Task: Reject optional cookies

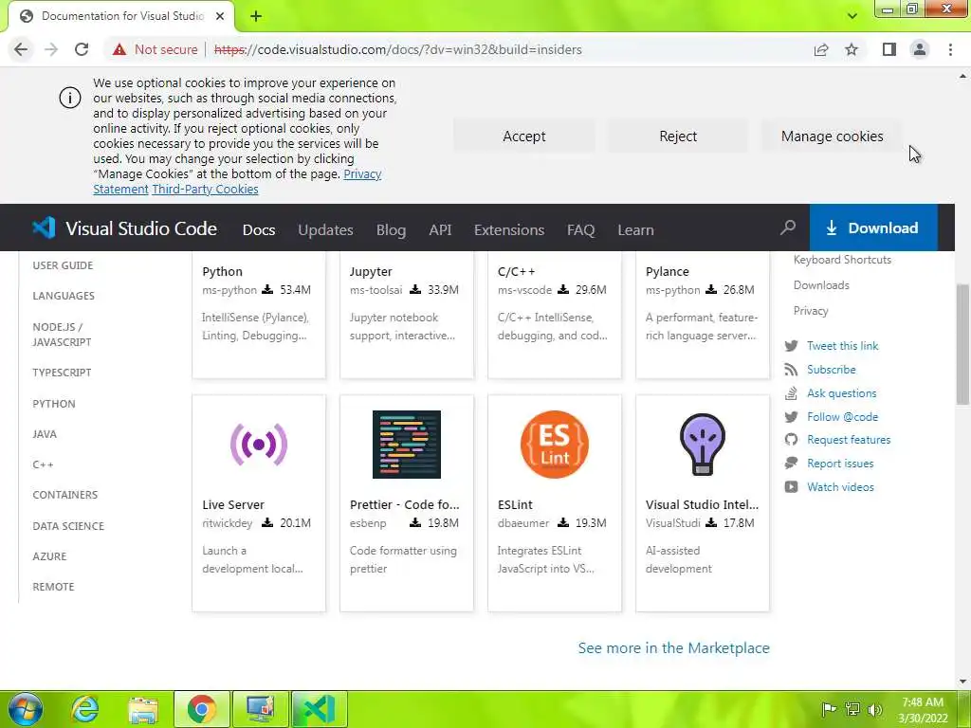Action: [678, 136]
